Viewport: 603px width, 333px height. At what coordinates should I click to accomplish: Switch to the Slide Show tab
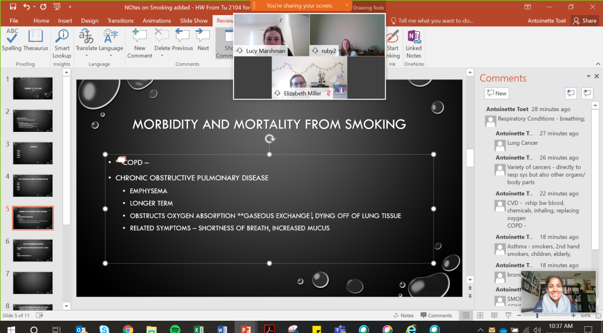pos(194,21)
